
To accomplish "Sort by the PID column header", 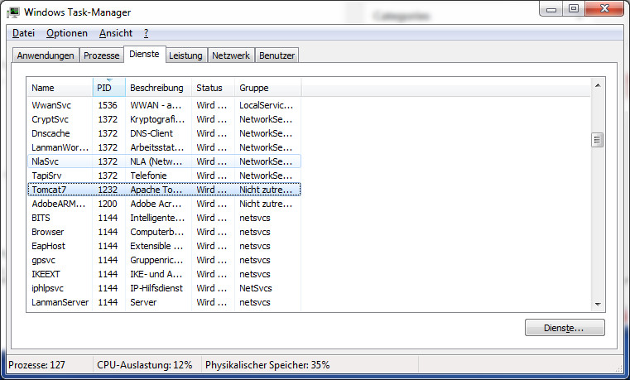I will coord(109,88).
